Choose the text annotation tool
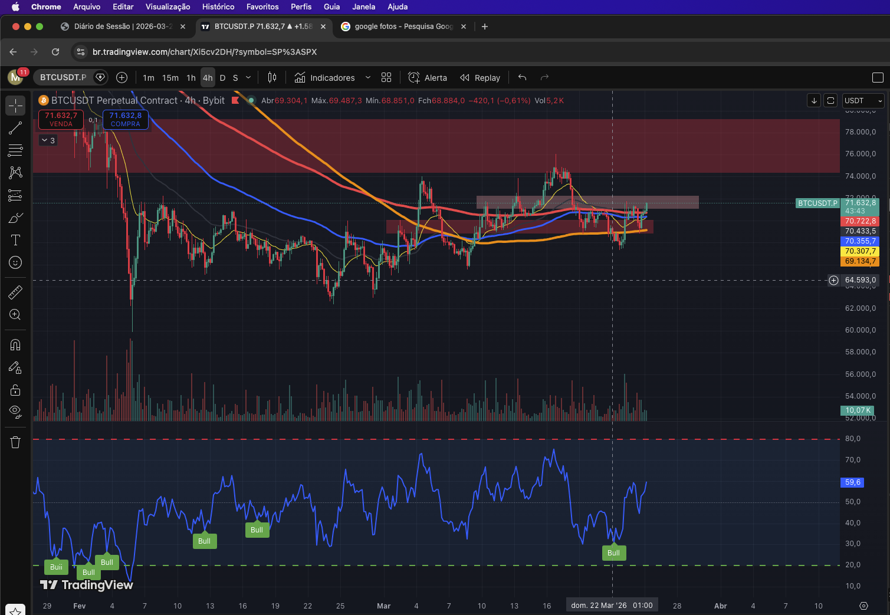The width and height of the screenshot is (890, 615). click(15, 240)
